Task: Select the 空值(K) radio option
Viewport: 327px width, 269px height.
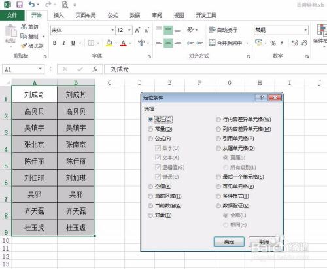Action: click(150, 187)
